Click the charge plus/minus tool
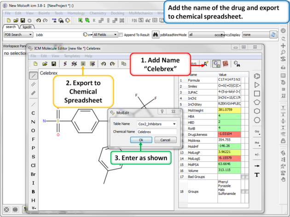This screenshot has width=290, height=217. pos(257,154)
